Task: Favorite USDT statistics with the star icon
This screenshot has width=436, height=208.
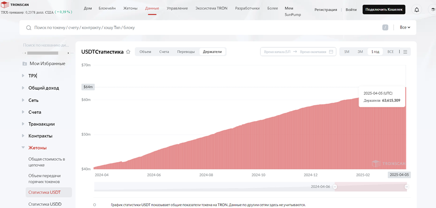Action: [128, 52]
